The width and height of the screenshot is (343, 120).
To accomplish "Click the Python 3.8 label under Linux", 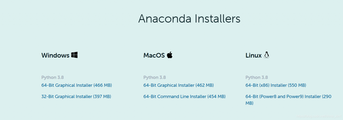I will click(x=257, y=77).
